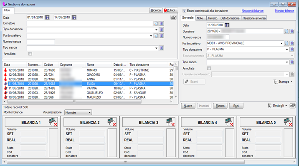Open the Stampa dropdown menu
The height and width of the screenshot is (166, 299).
coord(283,82)
